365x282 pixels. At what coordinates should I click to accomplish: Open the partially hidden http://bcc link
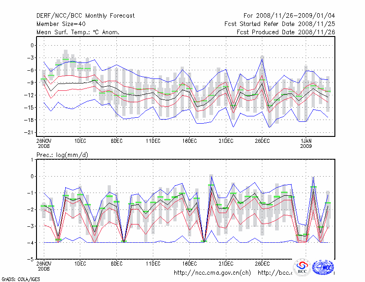(x=275, y=273)
